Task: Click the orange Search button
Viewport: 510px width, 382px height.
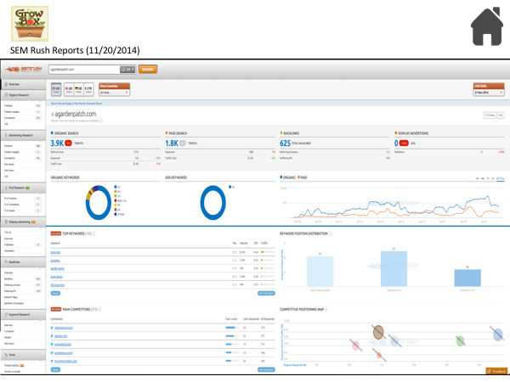Action: coord(148,70)
